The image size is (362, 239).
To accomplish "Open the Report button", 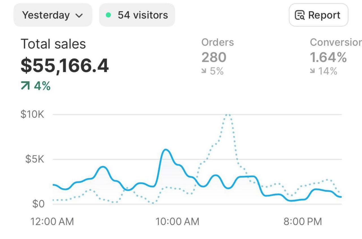I will pyautogui.click(x=318, y=15).
